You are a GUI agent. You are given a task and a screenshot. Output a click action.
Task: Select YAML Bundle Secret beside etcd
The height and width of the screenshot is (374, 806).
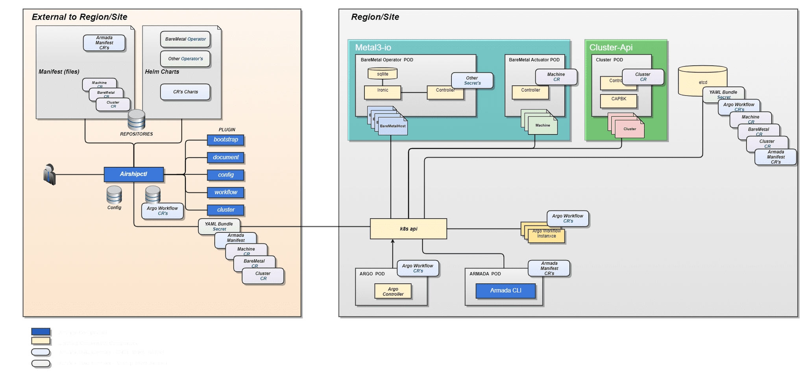coord(723,94)
